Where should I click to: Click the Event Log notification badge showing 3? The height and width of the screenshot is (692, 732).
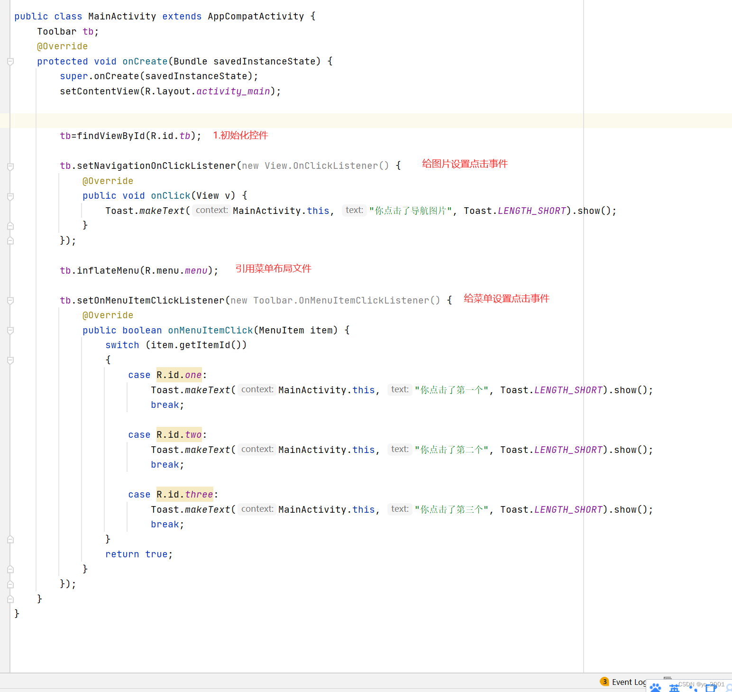click(x=605, y=682)
